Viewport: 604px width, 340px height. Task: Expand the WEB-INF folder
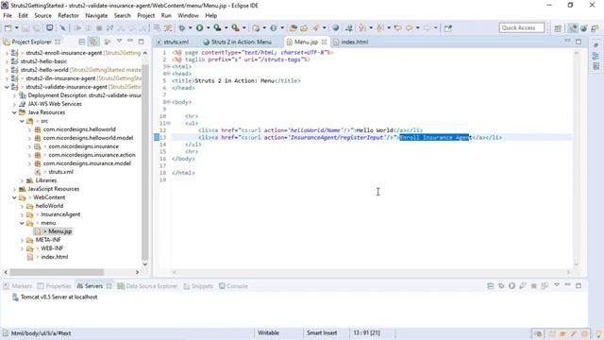click(22, 248)
